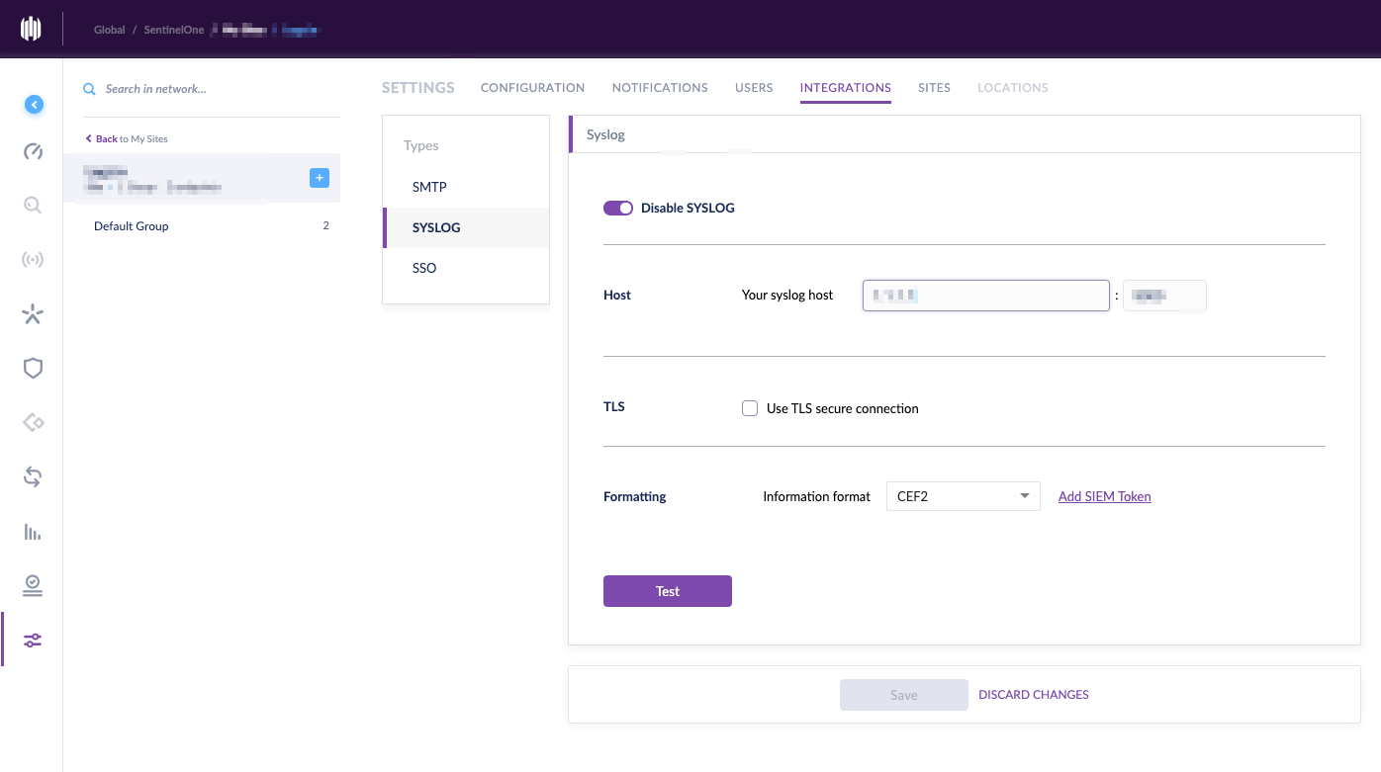This screenshot has height=772, width=1381.
Task: Open the shield icon in sidebar
Action: pyautogui.click(x=33, y=369)
